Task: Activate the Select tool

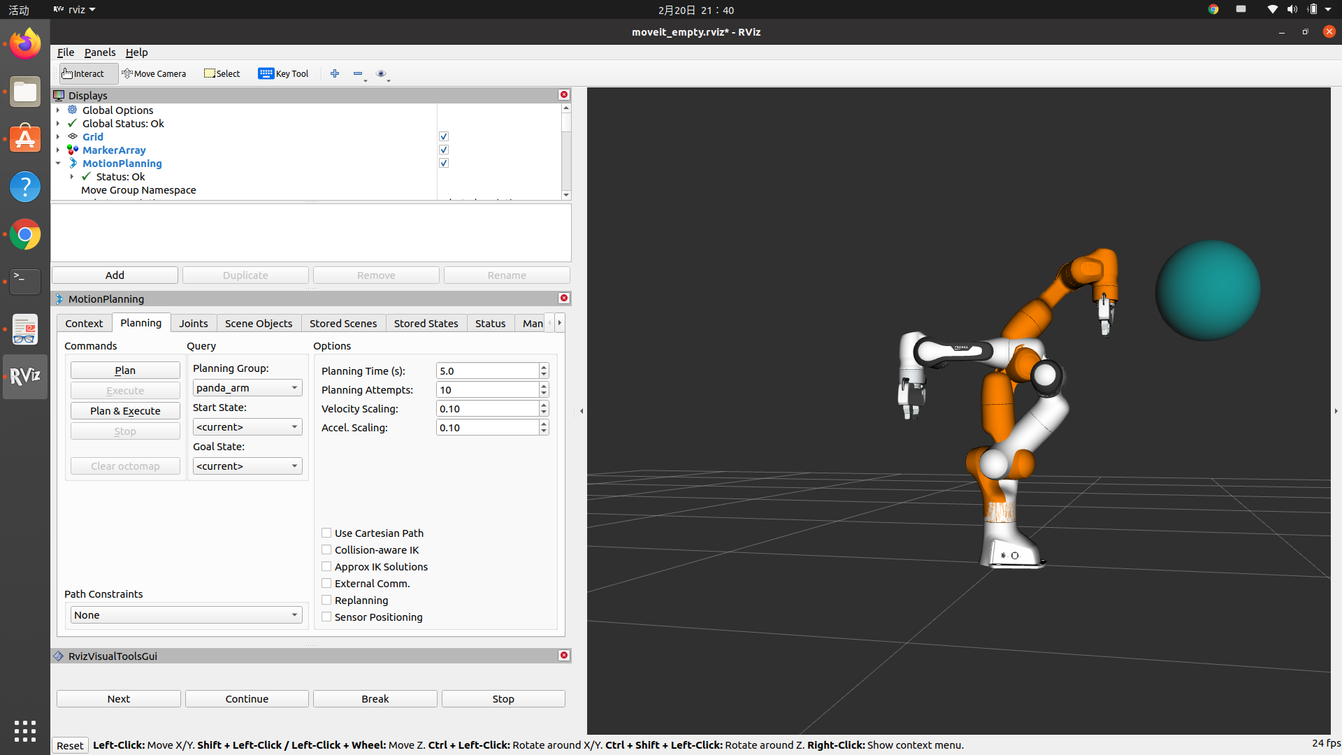Action: click(222, 73)
